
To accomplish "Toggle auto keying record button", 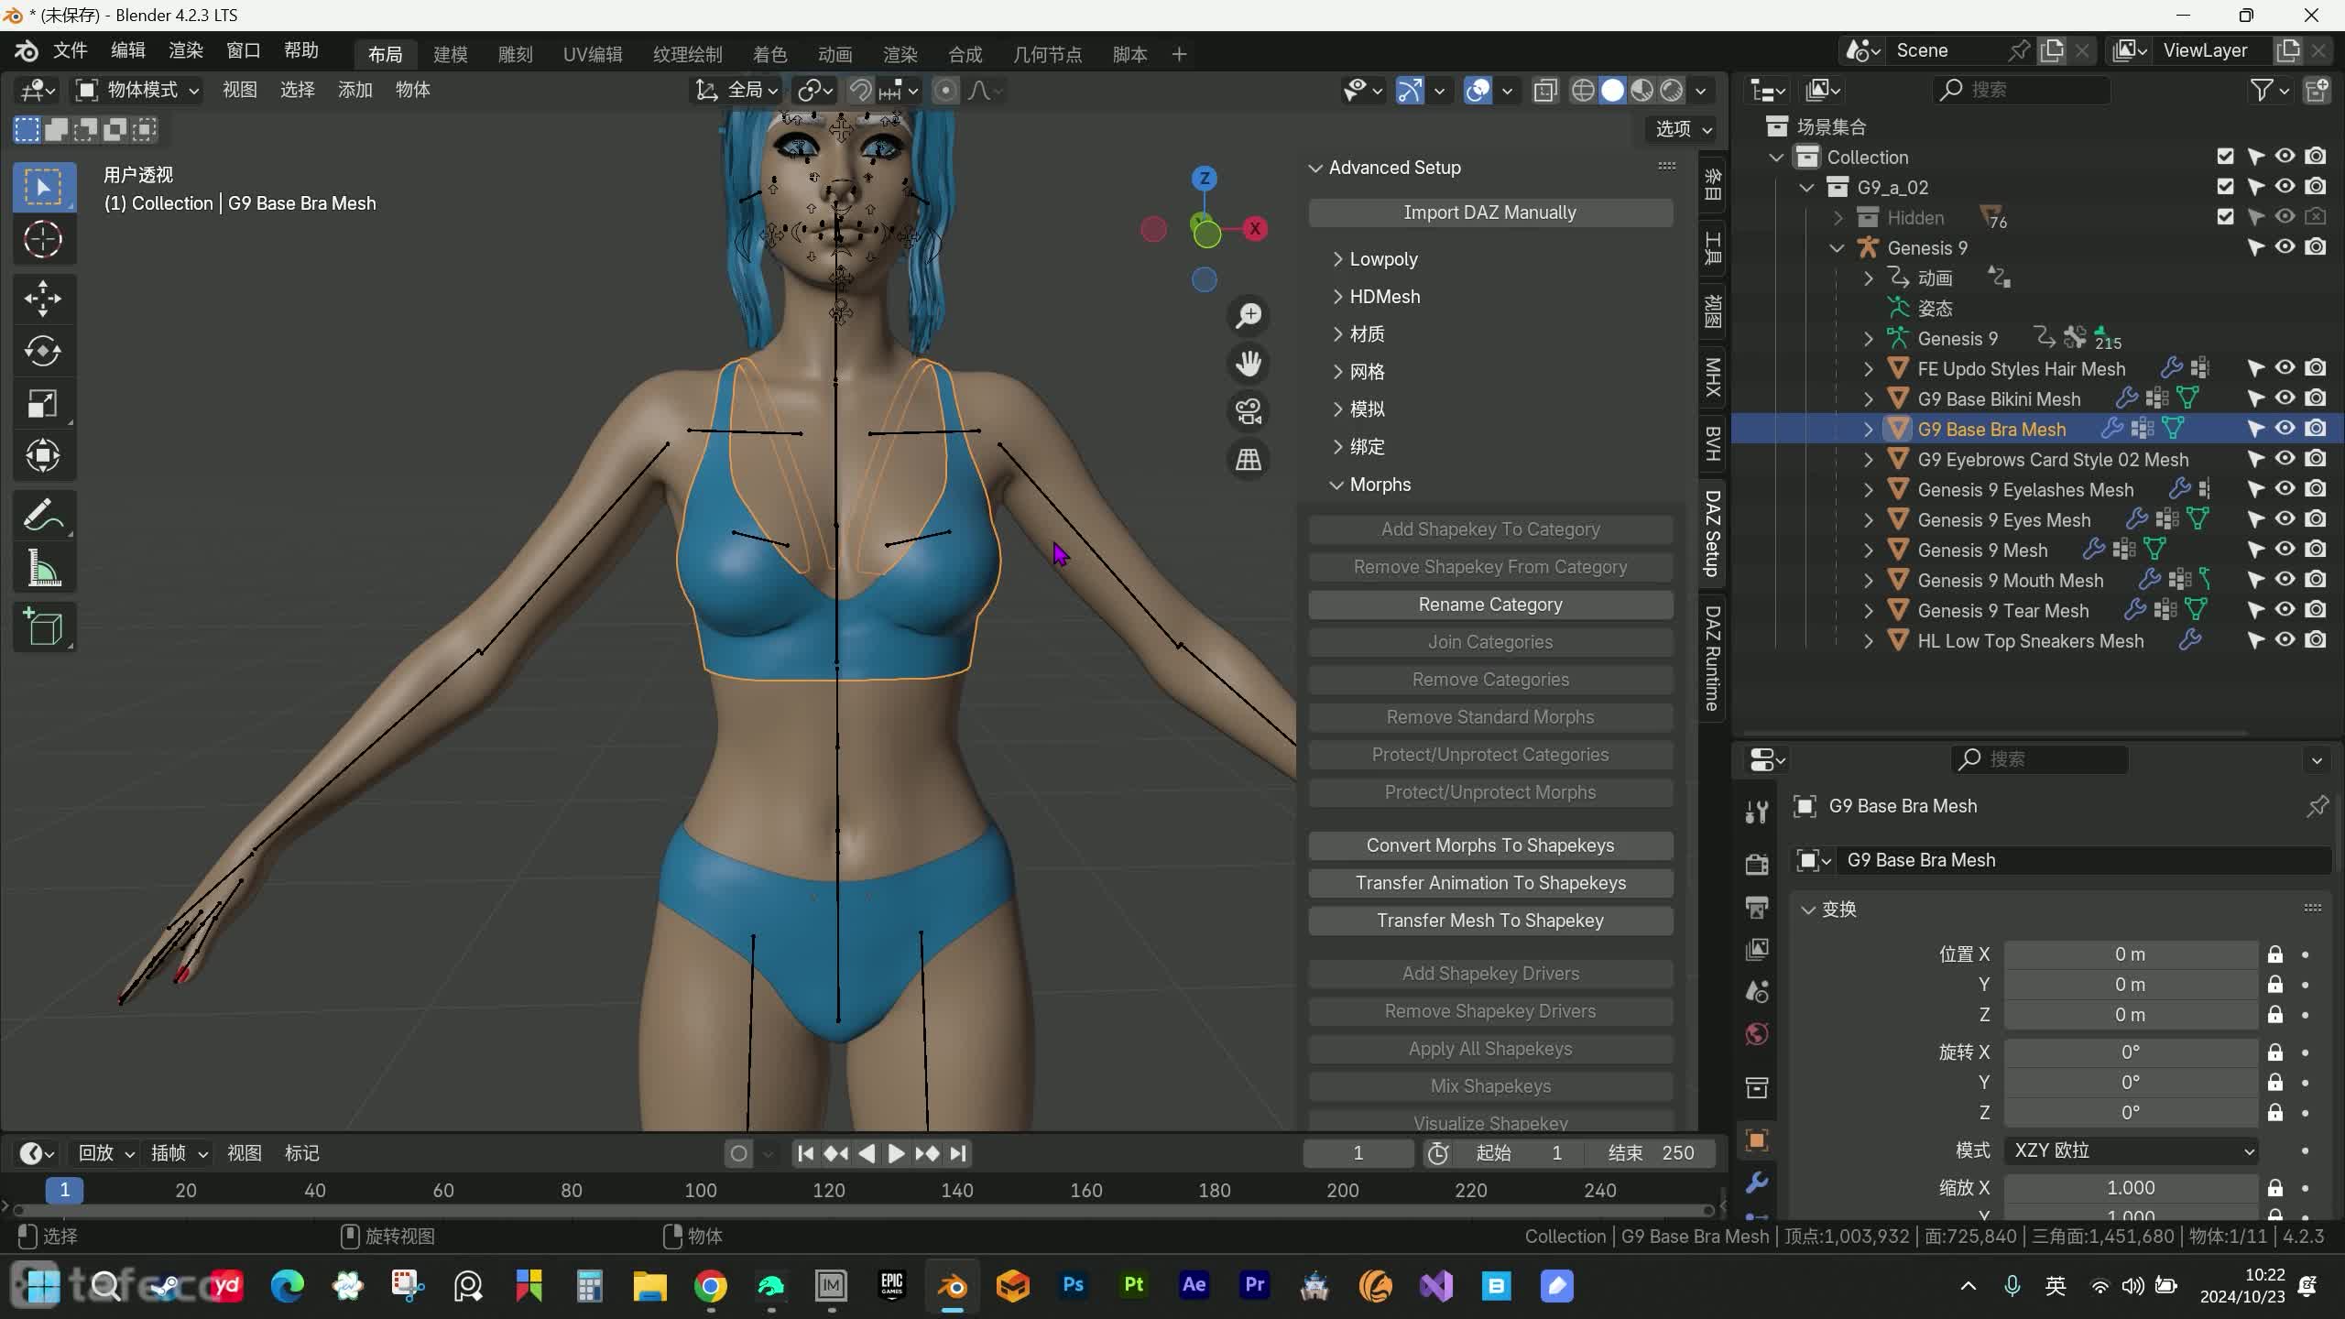I will [739, 1153].
